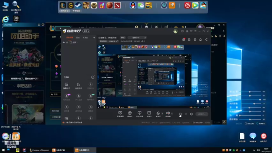The image size is (272, 153).
Task: Open League of Legends from the top dock
Action: [x=63, y=5]
